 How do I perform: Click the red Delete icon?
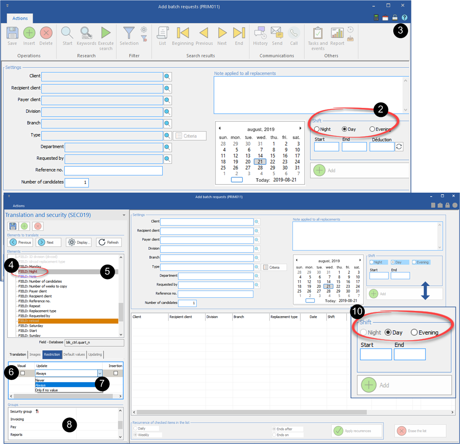coord(46,33)
